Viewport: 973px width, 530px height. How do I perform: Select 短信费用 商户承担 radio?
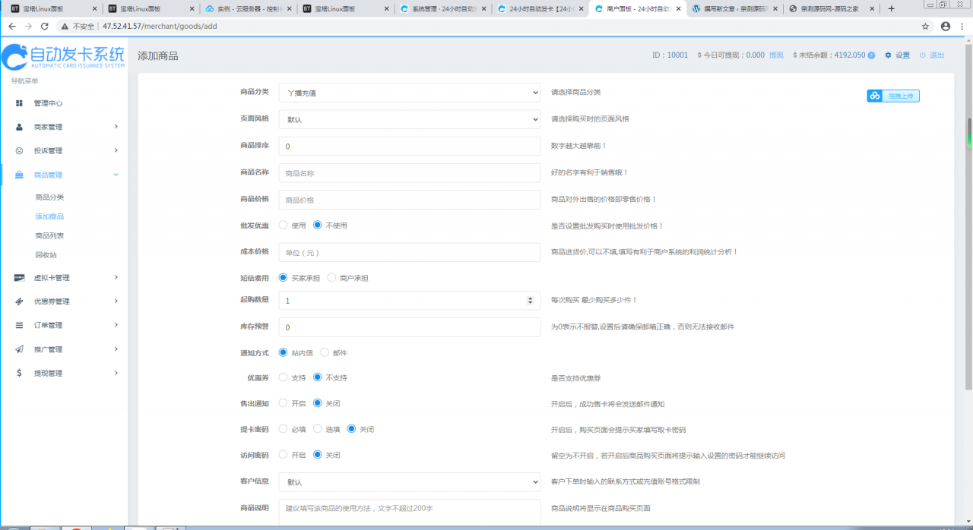click(x=331, y=278)
